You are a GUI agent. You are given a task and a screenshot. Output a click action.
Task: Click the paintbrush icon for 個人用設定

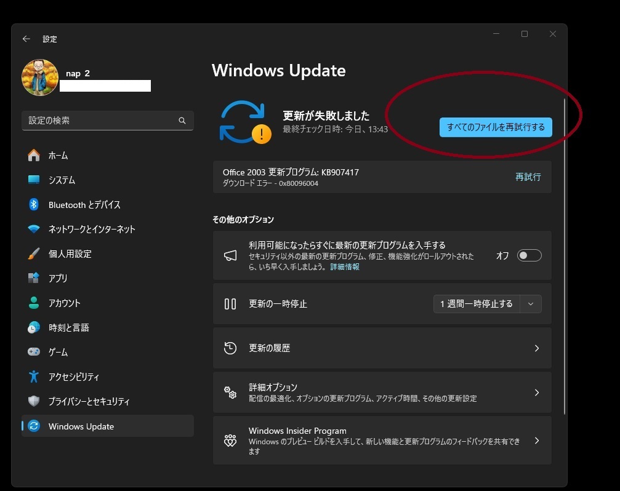[34, 253]
